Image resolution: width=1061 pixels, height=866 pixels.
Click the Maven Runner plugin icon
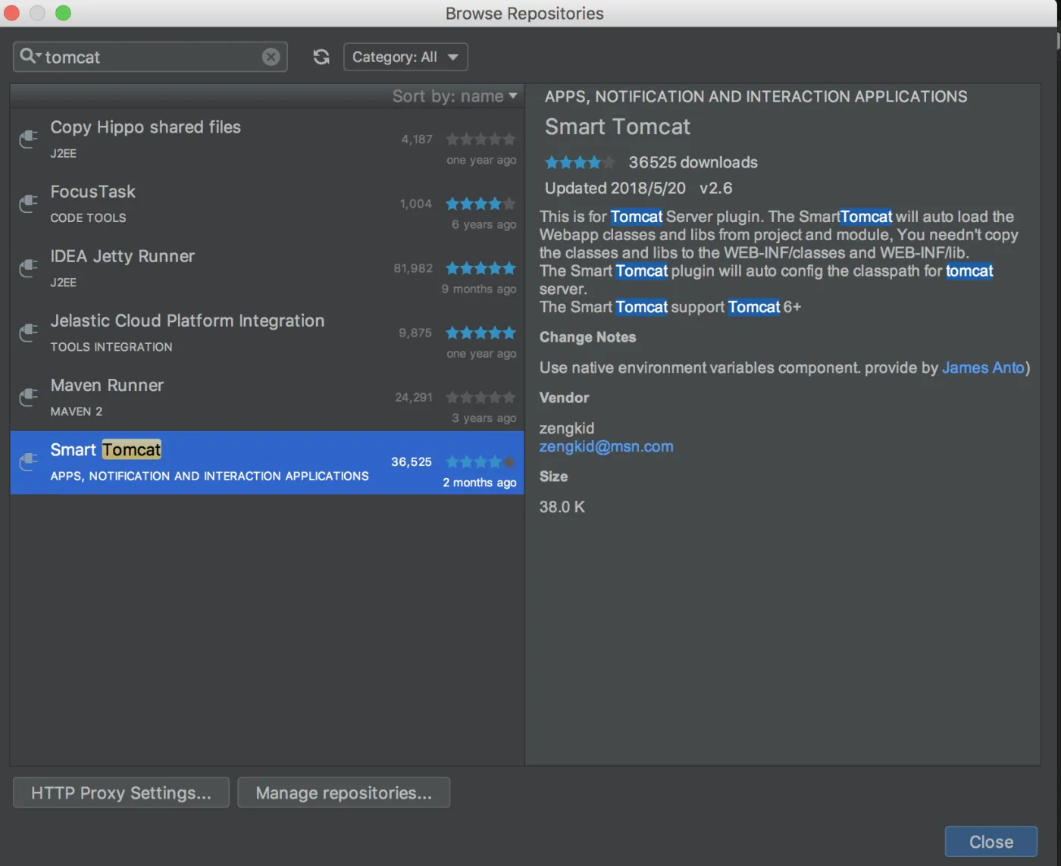pos(28,397)
